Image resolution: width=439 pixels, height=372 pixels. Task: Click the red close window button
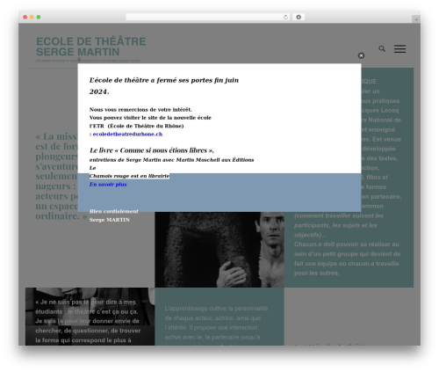pos(25,18)
